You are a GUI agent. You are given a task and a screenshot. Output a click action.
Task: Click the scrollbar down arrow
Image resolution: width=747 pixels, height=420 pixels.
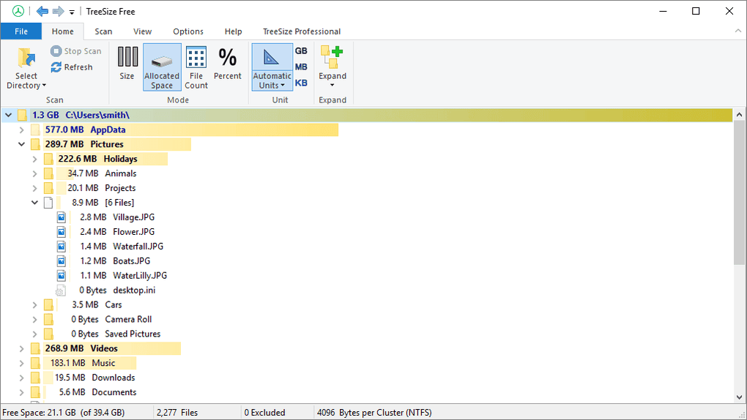pyautogui.click(x=739, y=397)
